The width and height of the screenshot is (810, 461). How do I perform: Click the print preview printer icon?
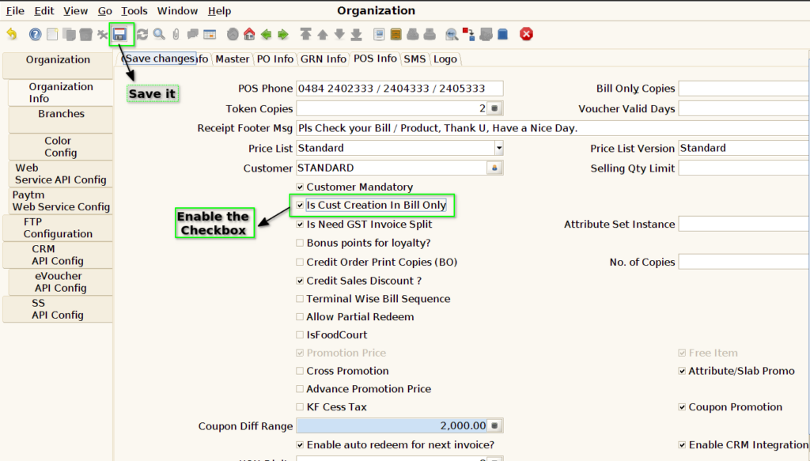pyautogui.click(x=413, y=35)
